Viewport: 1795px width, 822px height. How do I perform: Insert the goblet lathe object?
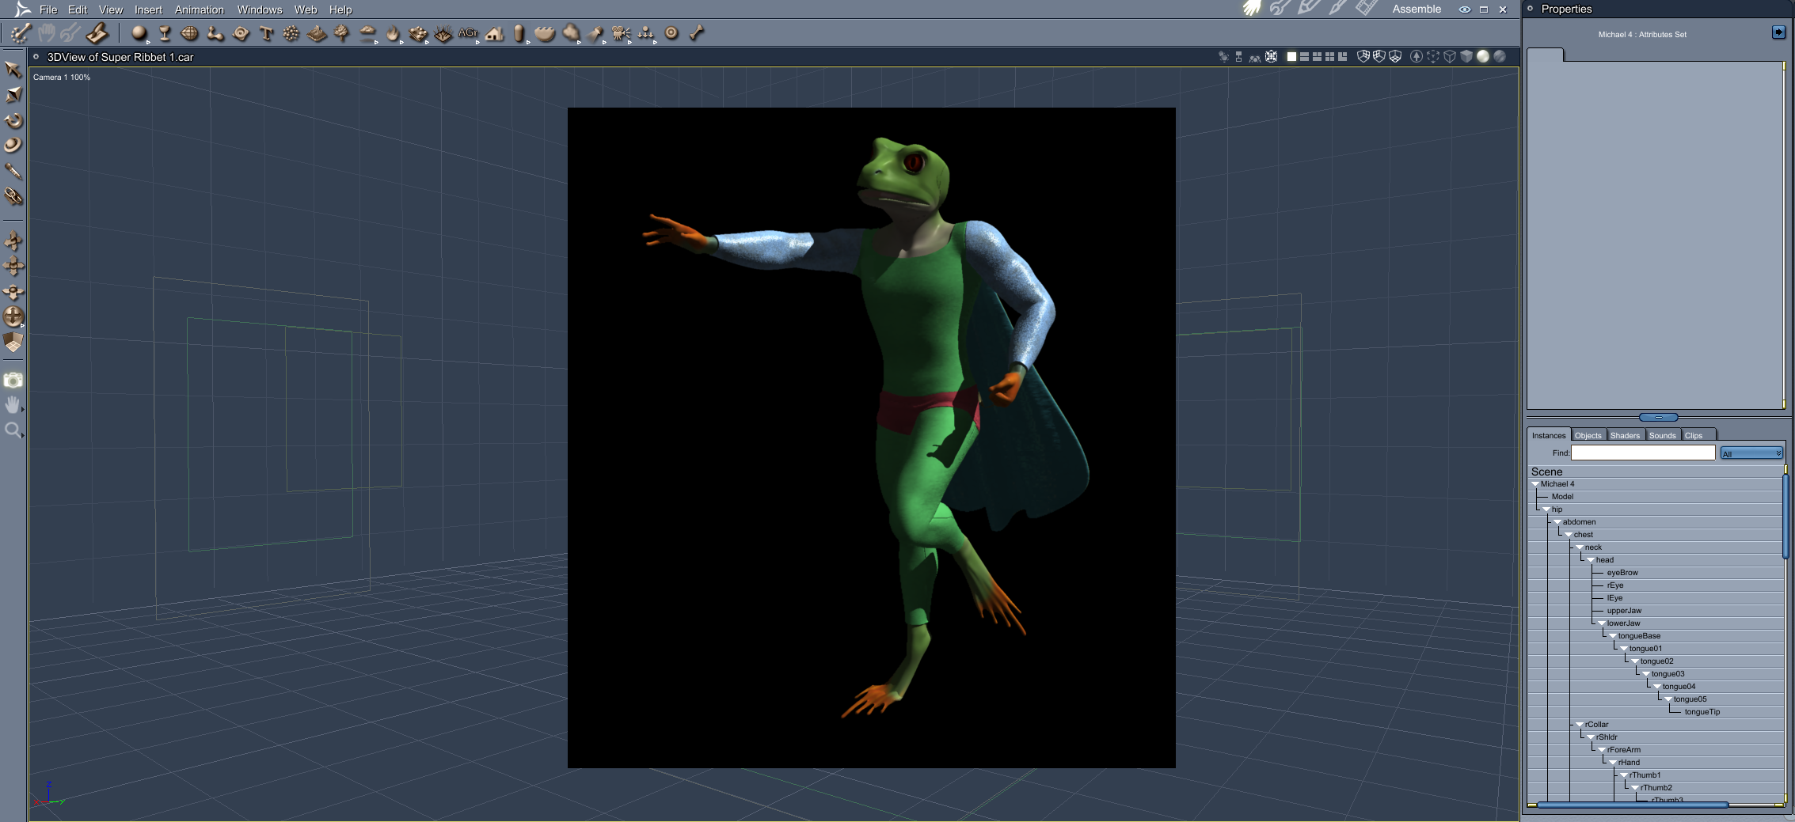(165, 33)
